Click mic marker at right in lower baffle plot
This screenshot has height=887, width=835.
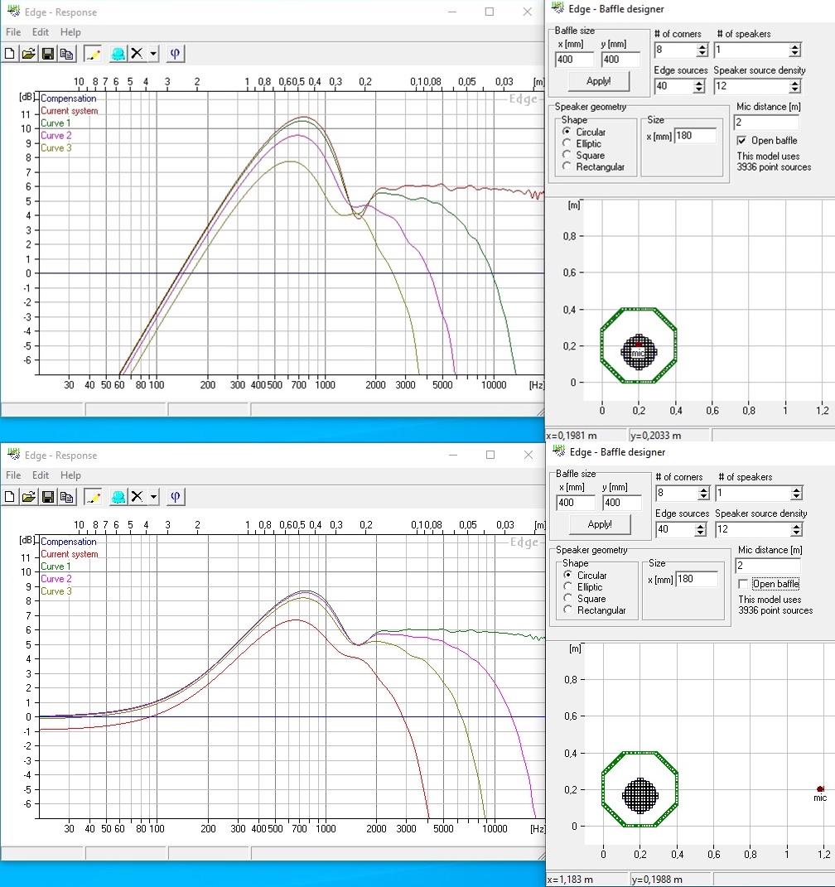(820, 789)
